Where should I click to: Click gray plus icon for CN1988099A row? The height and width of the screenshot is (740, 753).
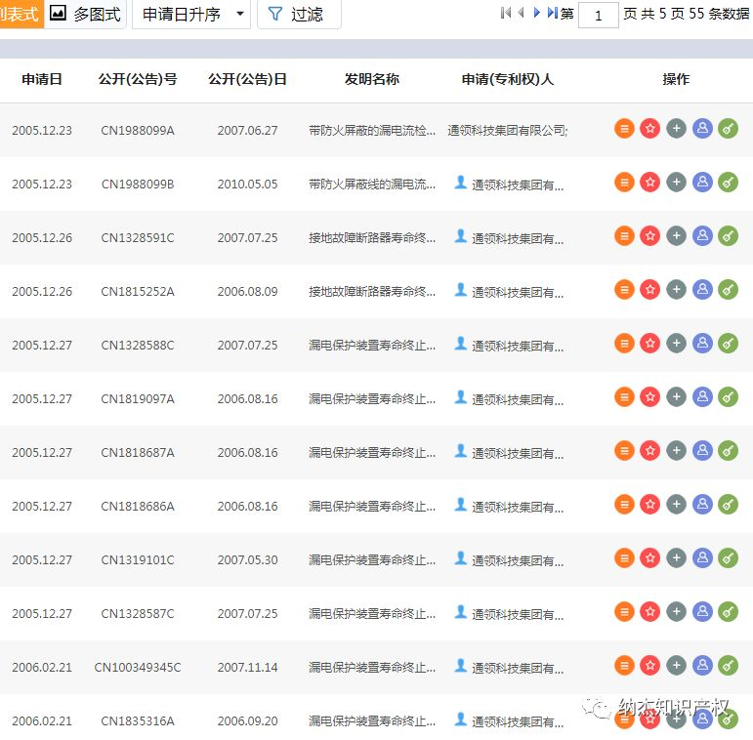(676, 129)
